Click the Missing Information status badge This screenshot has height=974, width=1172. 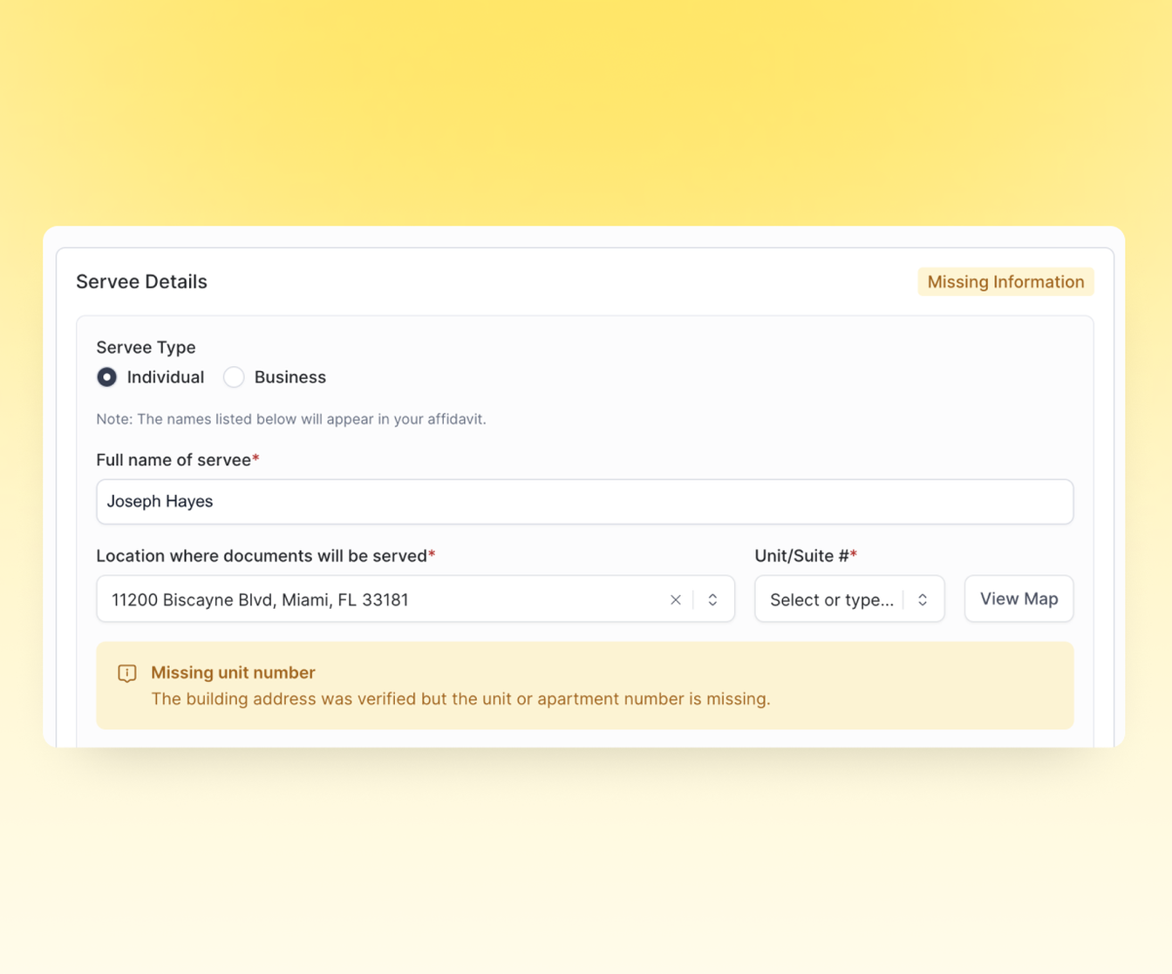click(x=1005, y=281)
